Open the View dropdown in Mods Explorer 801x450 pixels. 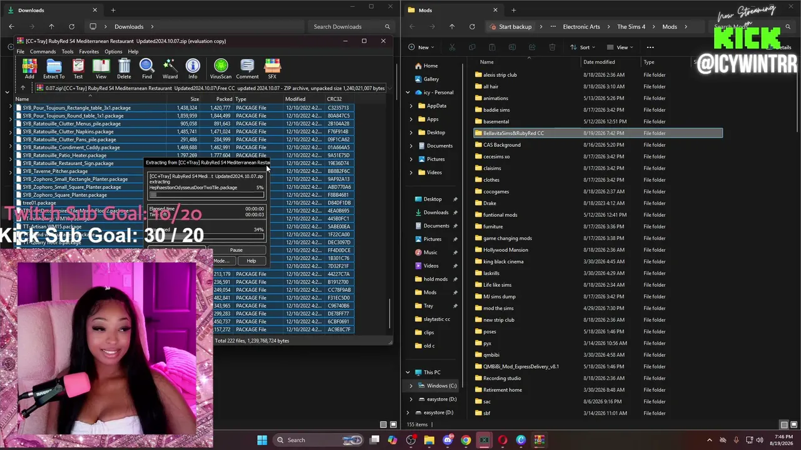(x=621, y=47)
